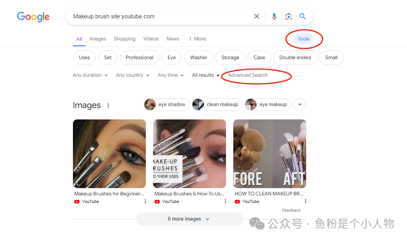Click the Google logo
This screenshot has width=407, height=240.
click(x=33, y=17)
